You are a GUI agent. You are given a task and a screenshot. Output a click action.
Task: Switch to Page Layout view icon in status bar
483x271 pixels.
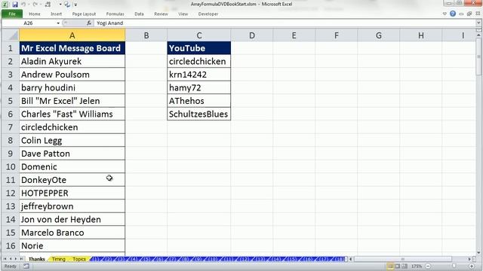coord(398,266)
